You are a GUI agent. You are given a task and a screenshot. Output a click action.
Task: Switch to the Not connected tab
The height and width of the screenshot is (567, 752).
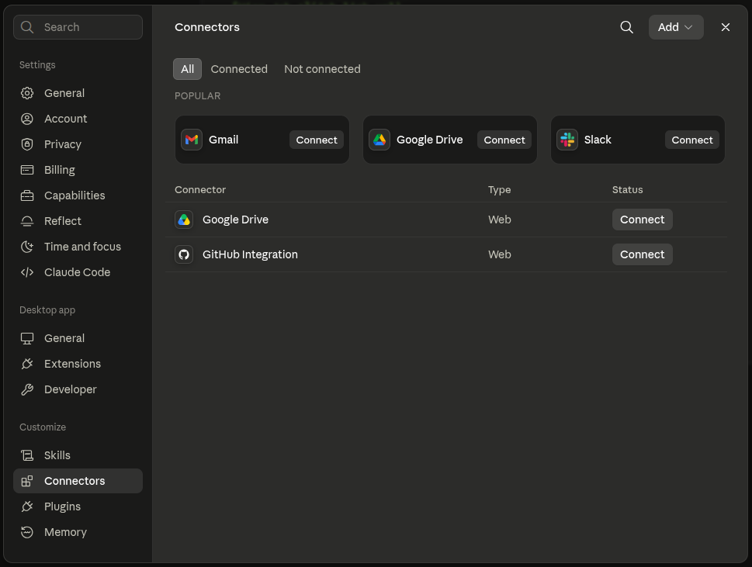(322, 69)
